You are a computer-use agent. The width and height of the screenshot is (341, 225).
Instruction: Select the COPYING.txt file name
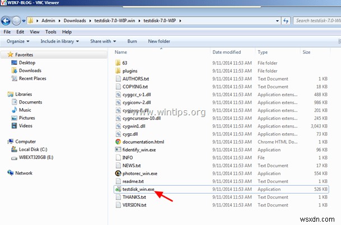click(135, 87)
